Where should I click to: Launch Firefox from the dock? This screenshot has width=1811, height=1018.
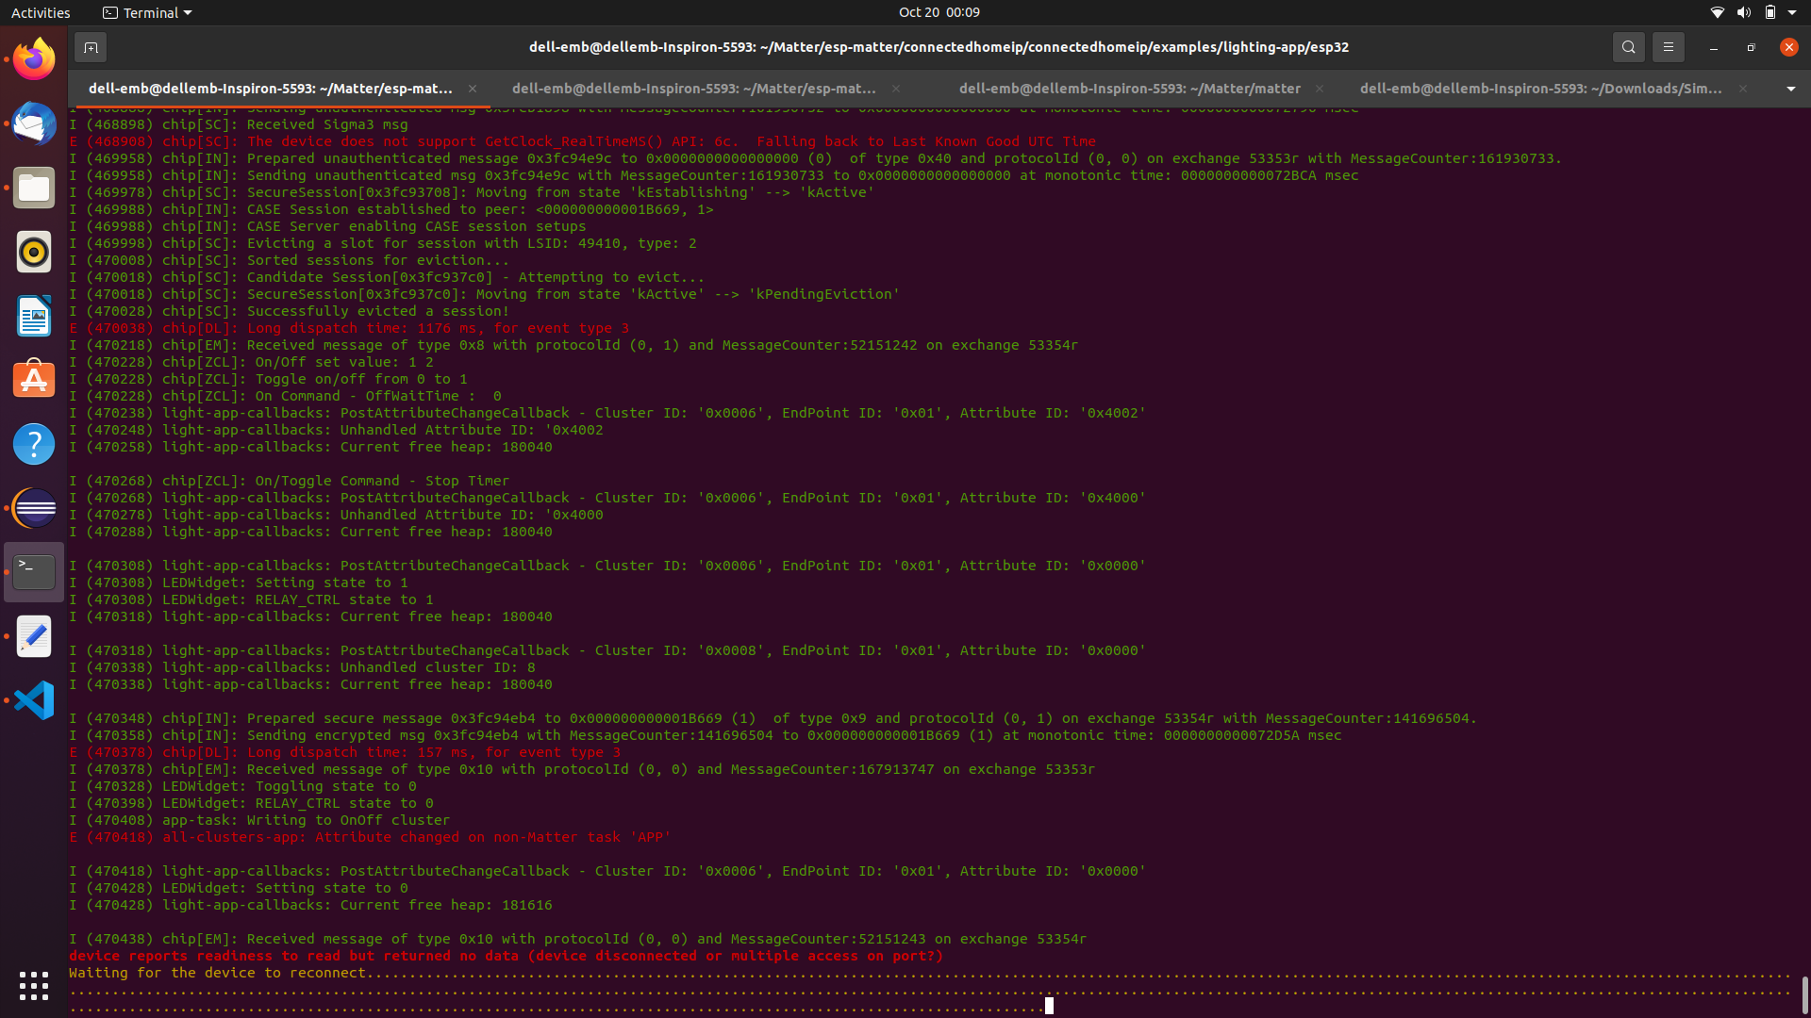click(34, 57)
